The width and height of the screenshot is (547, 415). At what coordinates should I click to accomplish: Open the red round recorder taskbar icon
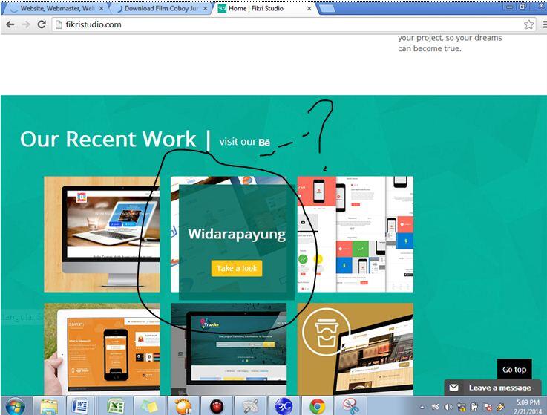[x=216, y=406]
